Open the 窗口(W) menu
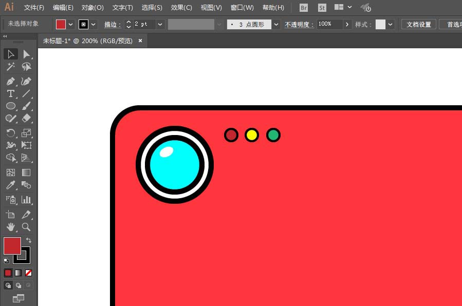Screen dimensions: 462x306 point(242,8)
